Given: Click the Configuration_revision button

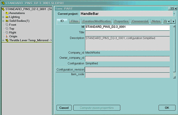Looking at the screenshot, I should pyautogui.click(x=70, y=70).
